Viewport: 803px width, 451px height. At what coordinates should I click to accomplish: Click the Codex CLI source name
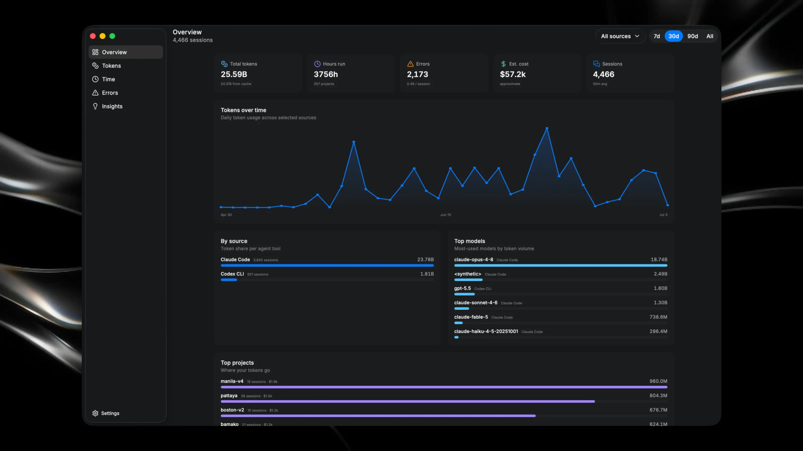(232, 274)
